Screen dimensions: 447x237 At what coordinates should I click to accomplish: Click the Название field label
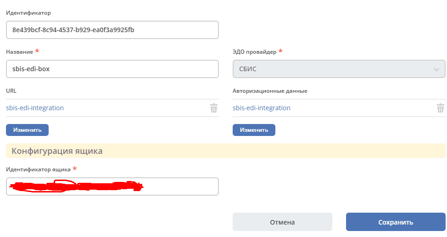(x=19, y=52)
